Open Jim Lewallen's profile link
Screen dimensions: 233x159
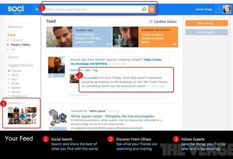click(x=90, y=78)
